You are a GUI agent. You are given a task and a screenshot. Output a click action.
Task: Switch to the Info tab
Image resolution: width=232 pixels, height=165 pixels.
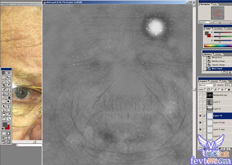click(x=215, y=4)
